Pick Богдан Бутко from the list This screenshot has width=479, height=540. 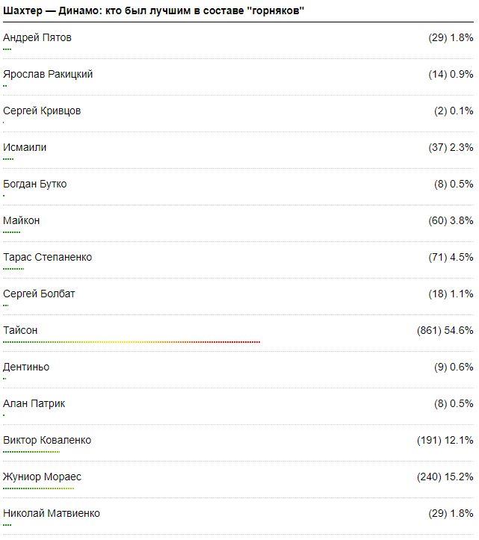pyautogui.click(x=35, y=184)
